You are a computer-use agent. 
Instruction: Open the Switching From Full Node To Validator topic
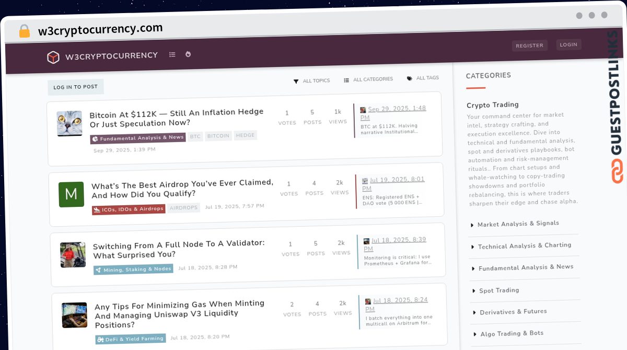(179, 250)
